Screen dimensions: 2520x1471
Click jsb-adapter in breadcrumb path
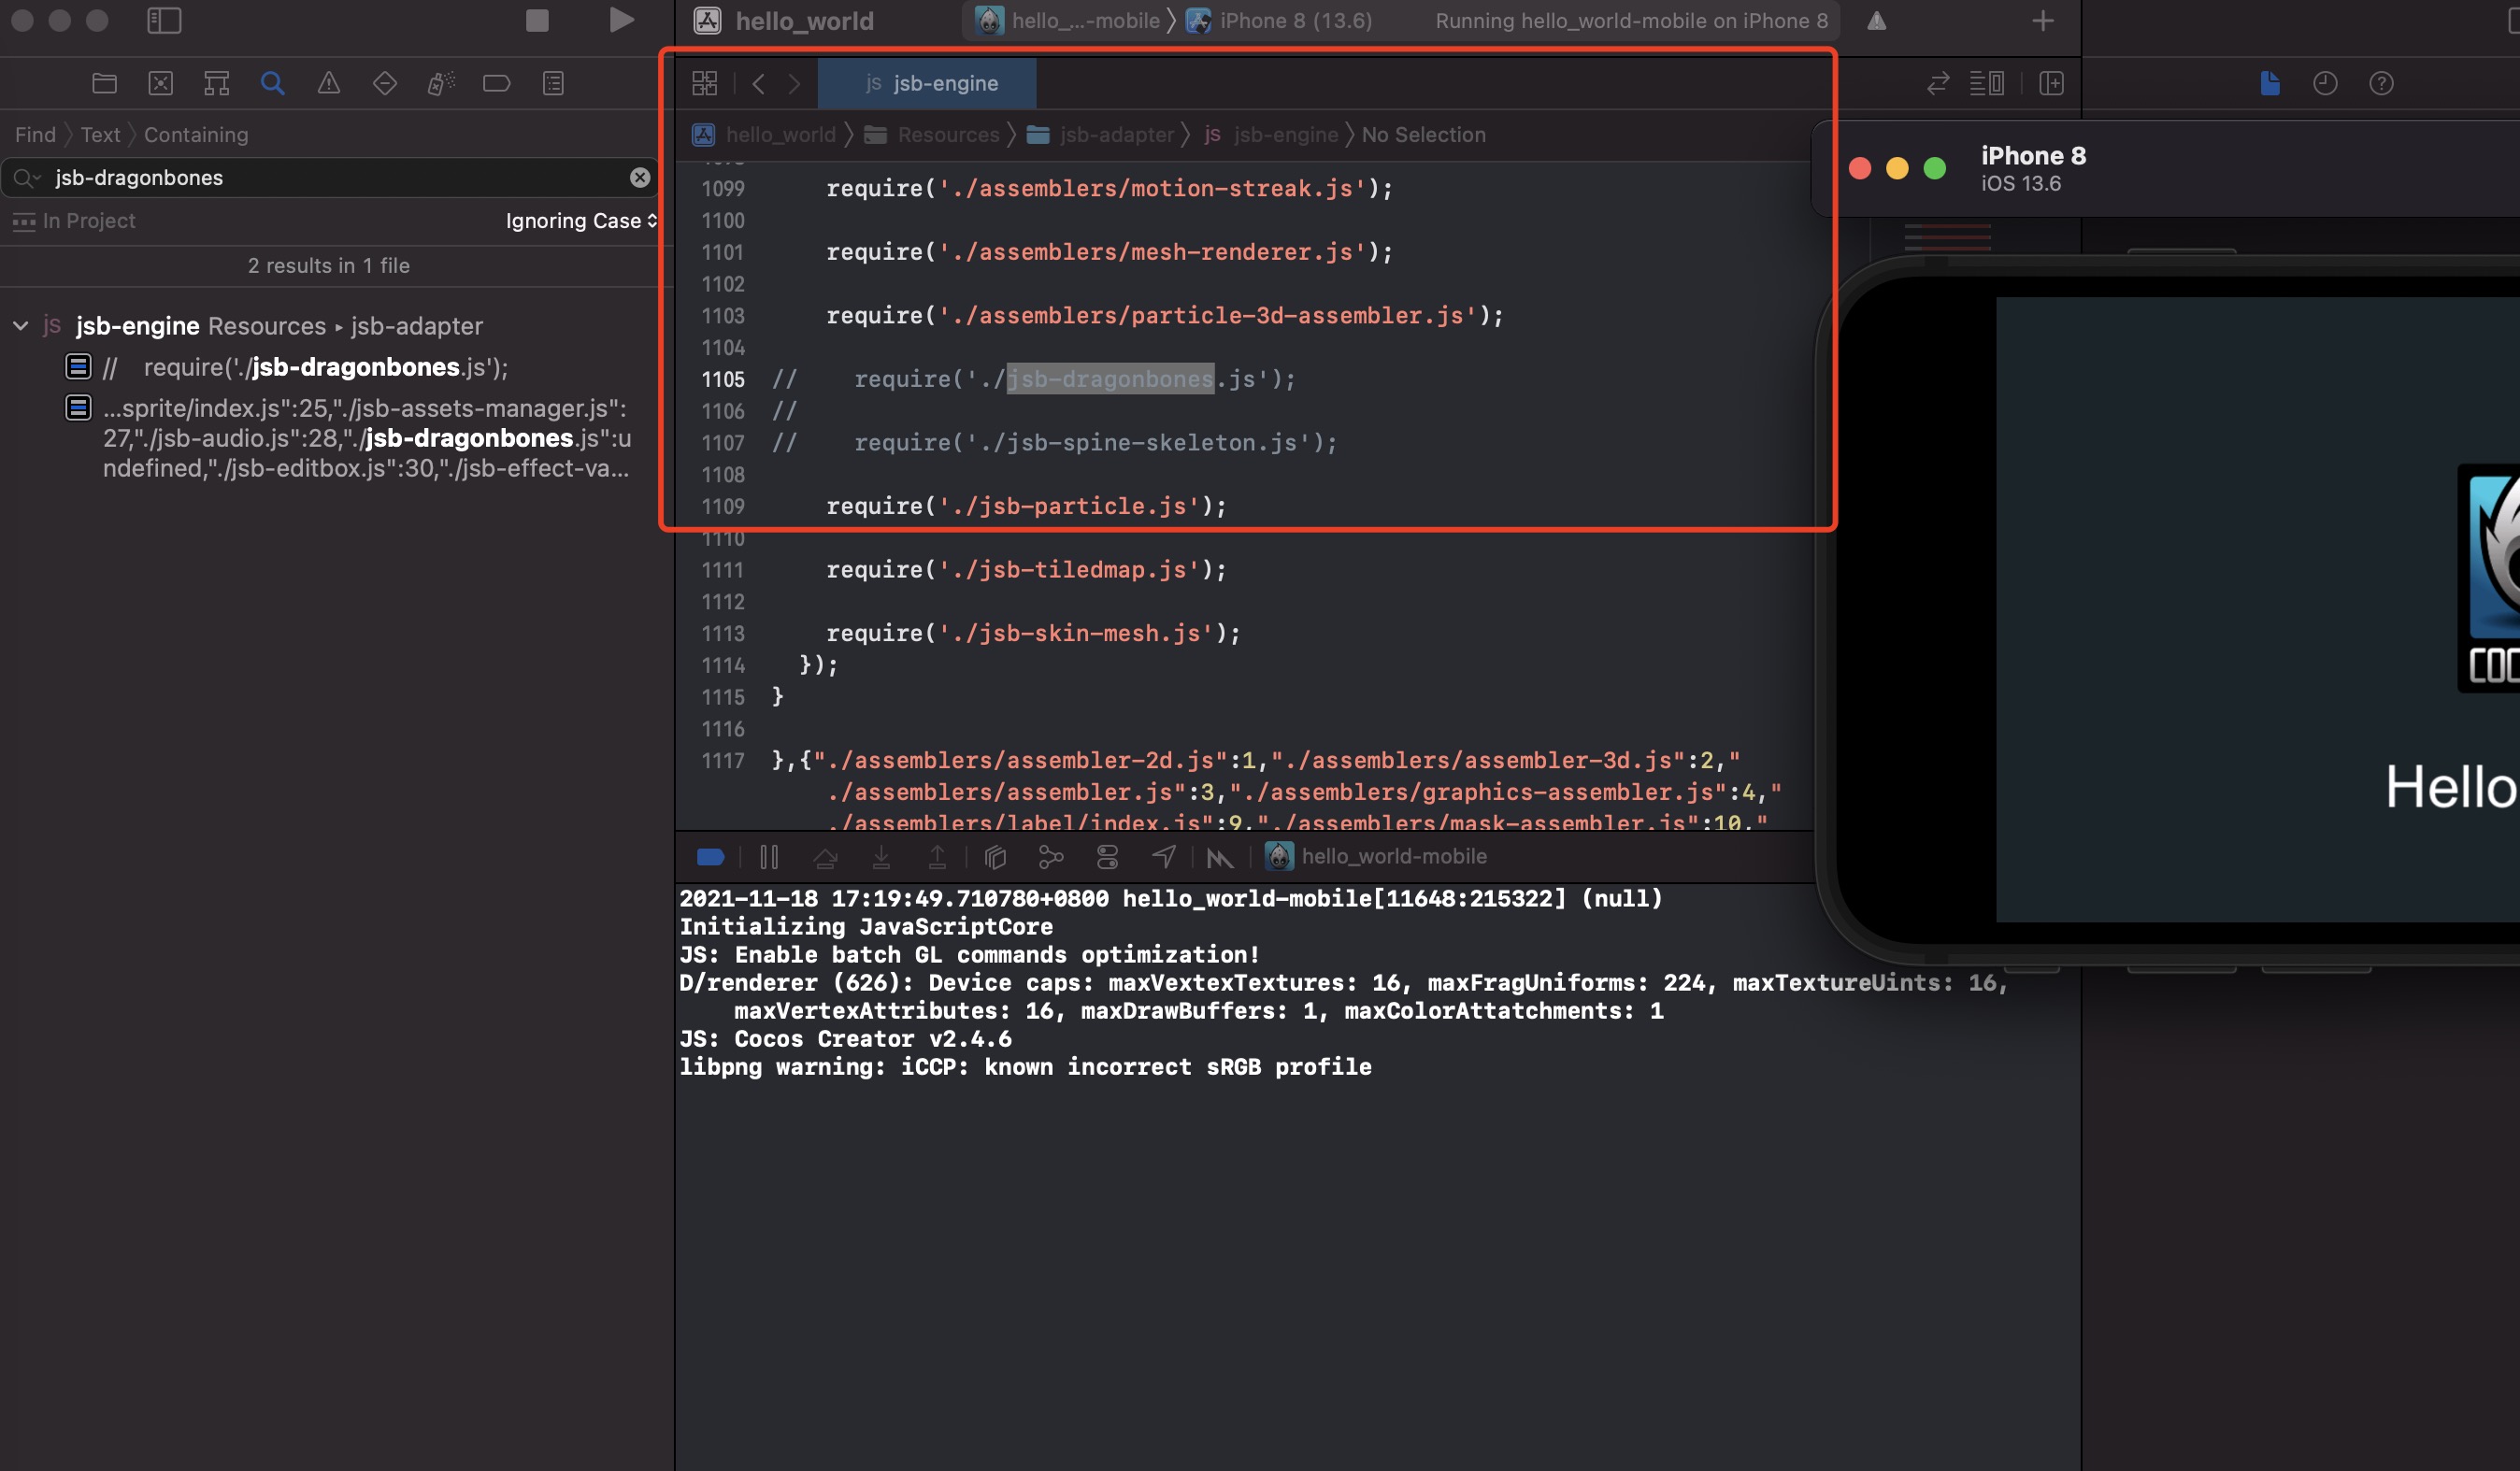click(1116, 135)
